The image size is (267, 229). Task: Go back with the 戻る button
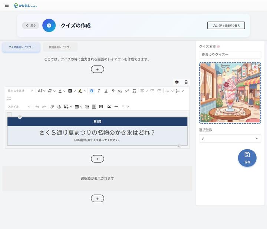(30, 26)
